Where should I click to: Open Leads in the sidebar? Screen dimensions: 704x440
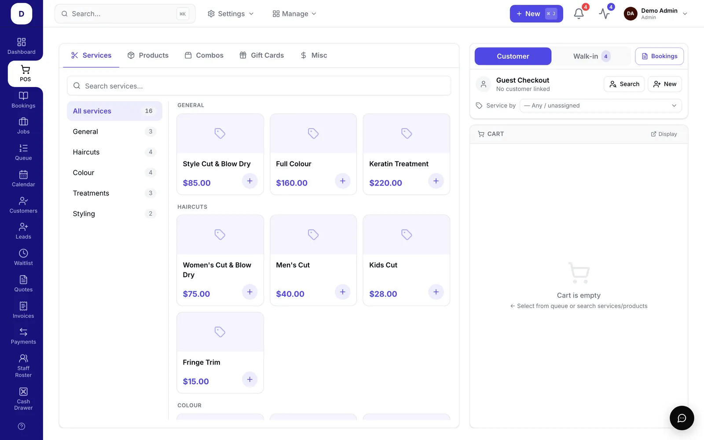23,231
